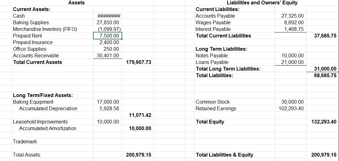Click the 17,000.00 Baking Equipment value
339x161 pixels.
point(108,102)
